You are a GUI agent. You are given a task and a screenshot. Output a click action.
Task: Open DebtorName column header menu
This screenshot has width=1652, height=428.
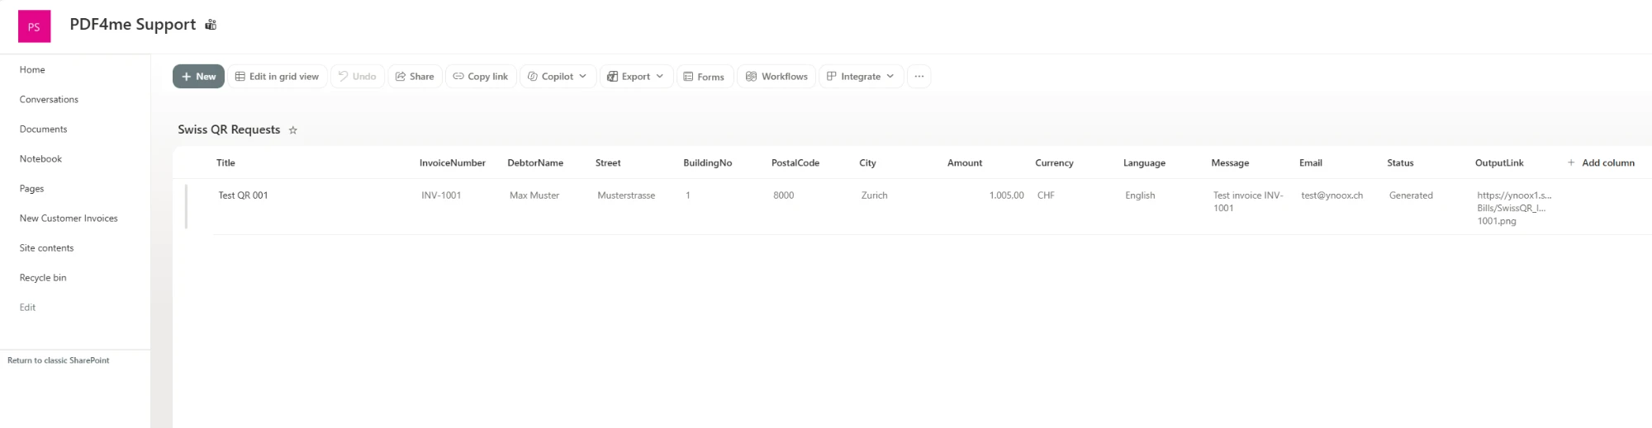point(535,163)
